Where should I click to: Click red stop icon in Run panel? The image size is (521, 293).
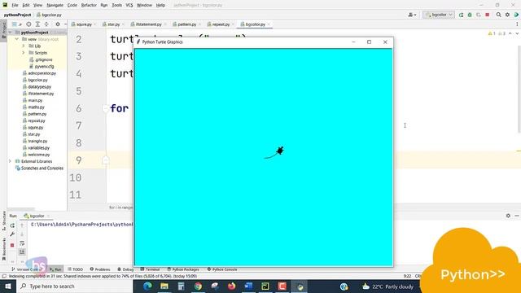pyautogui.click(x=12, y=245)
